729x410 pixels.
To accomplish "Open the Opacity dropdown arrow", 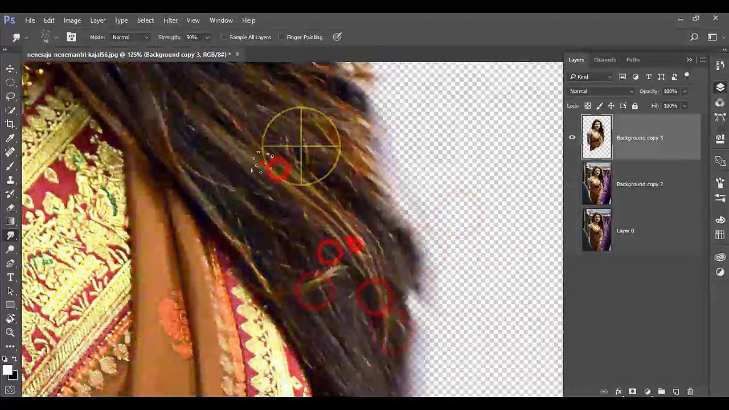I will point(685,92).
